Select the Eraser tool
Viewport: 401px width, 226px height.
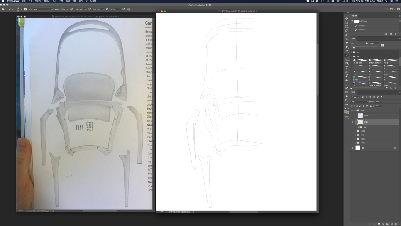tap(347, 59)
